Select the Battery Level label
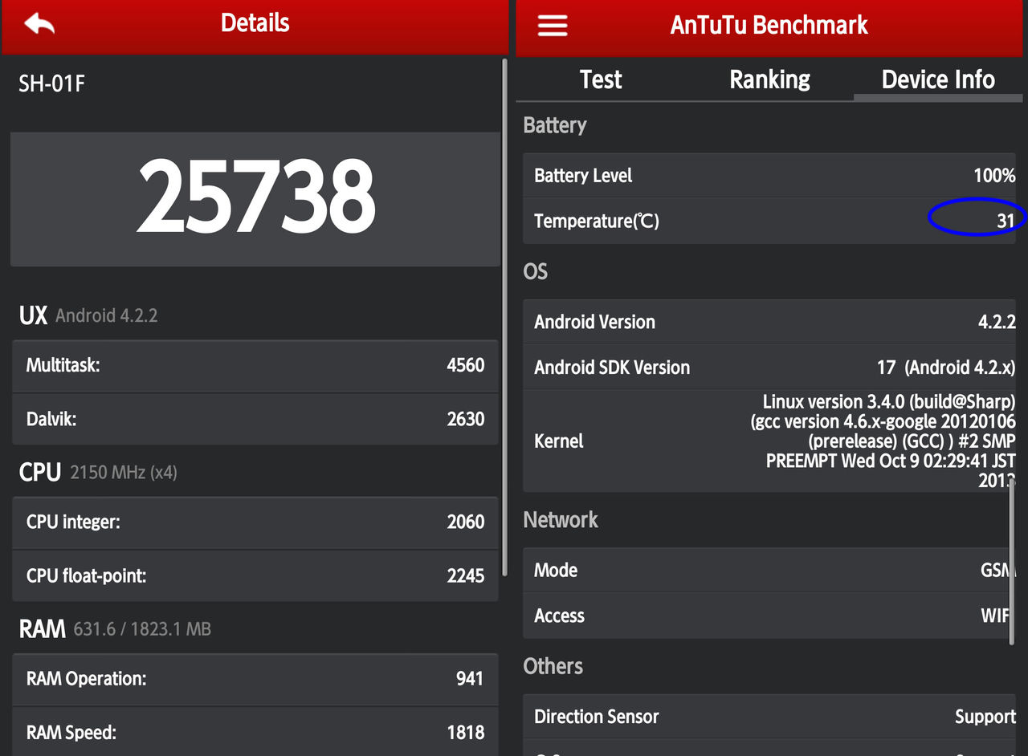This screenshot has height=756, width=1028. click(583, 175)
